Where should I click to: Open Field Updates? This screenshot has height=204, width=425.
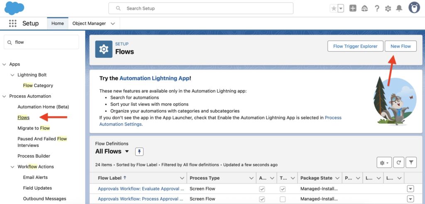pyautogui.click(x=37, y=188)
